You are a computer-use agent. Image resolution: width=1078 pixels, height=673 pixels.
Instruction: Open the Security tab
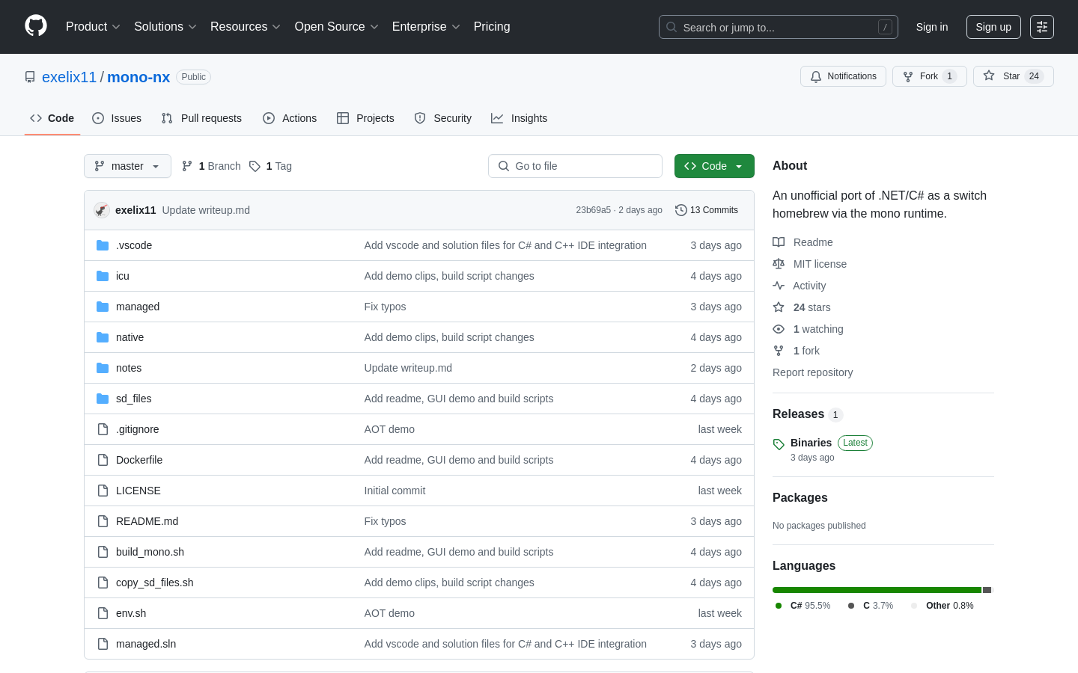click(443, 118)
